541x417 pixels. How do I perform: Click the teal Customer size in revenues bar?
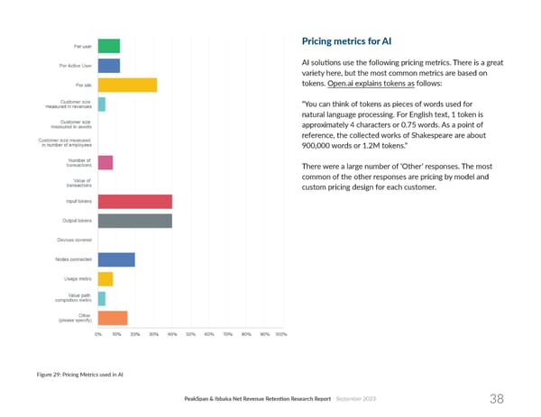101,104
